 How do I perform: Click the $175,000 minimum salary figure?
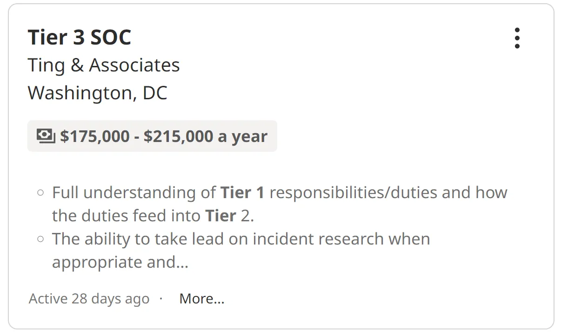pyautogui.click(x=95, y=136)
